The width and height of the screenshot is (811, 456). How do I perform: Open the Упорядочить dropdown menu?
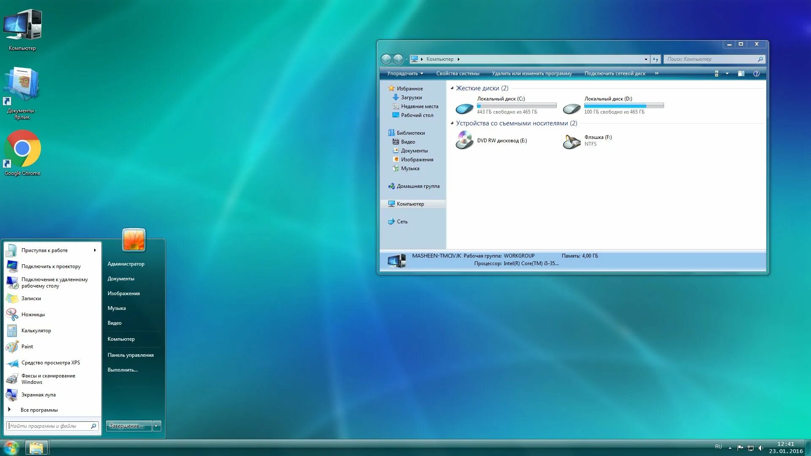point(405,73)
